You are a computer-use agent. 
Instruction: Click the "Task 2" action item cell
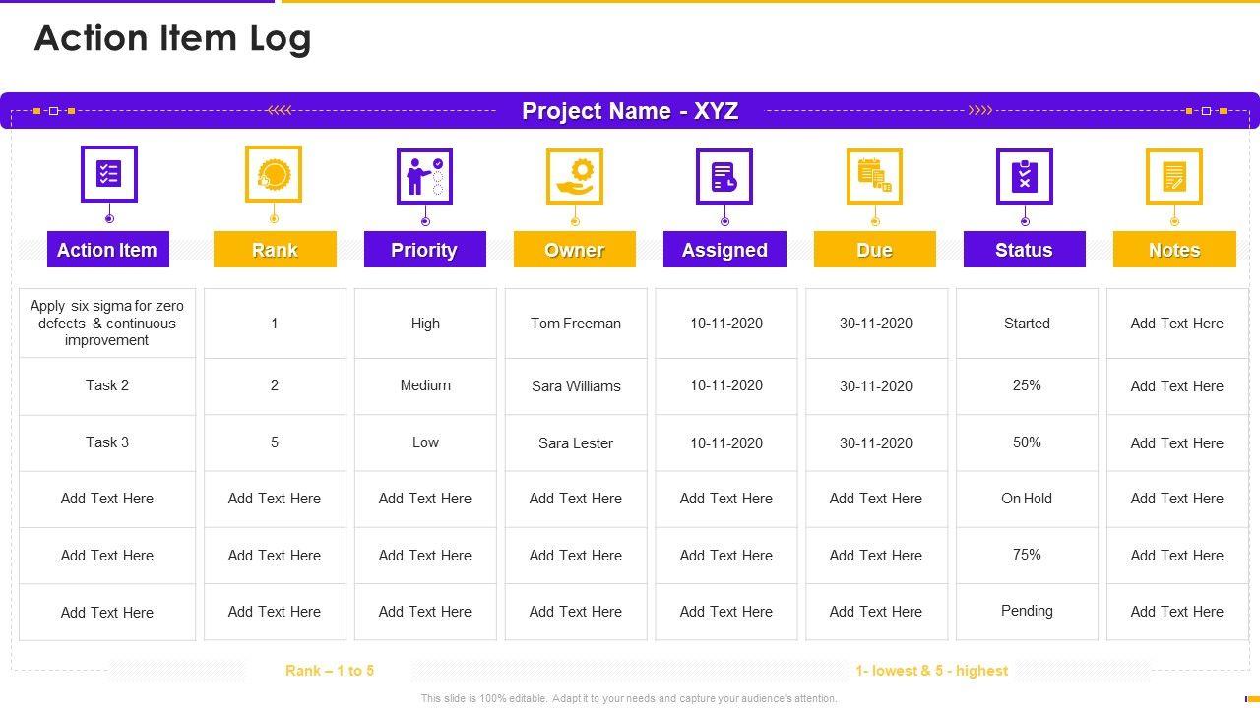click(x=107, y=385)
